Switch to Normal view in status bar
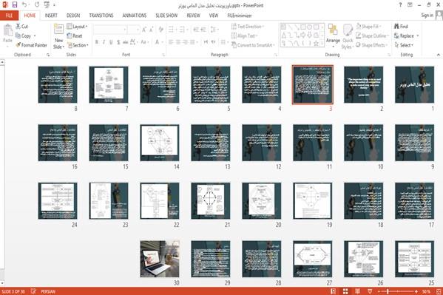Screen dimensions: 443x295 [333, 291]
